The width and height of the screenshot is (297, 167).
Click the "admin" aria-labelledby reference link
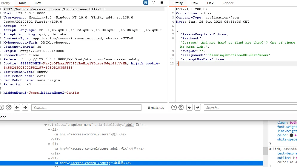pos(130,125)
